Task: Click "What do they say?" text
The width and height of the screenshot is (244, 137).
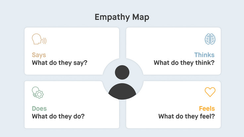Action: click(60, 63)
